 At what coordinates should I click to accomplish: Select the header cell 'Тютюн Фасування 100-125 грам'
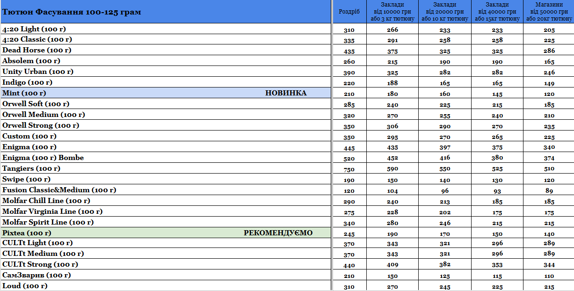[x=166, y=12]
